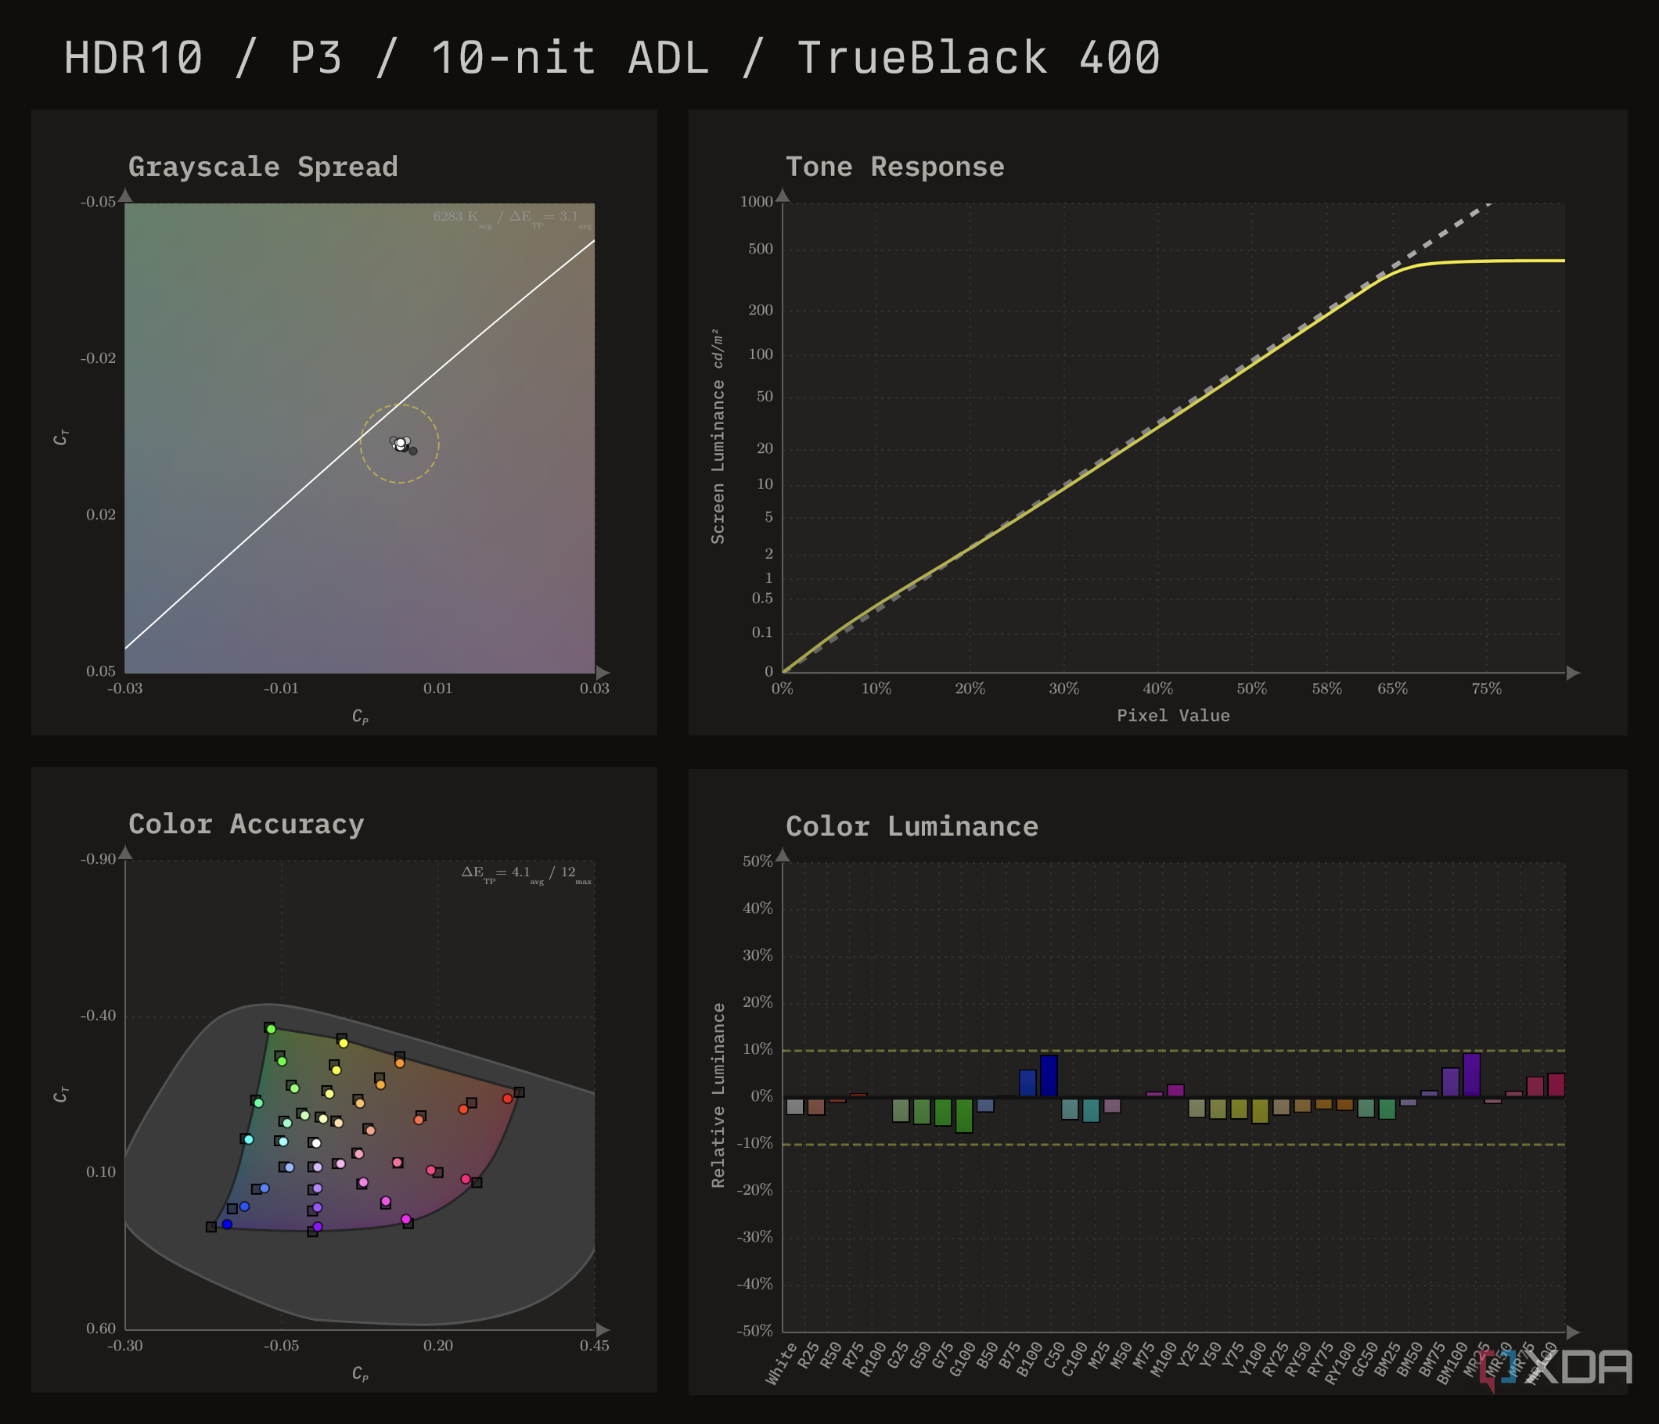This screenshot has width=1659, height=1424.
Task: Click the '200' luminance tick label
Action: pyautogui.click(x=761, y=310)
